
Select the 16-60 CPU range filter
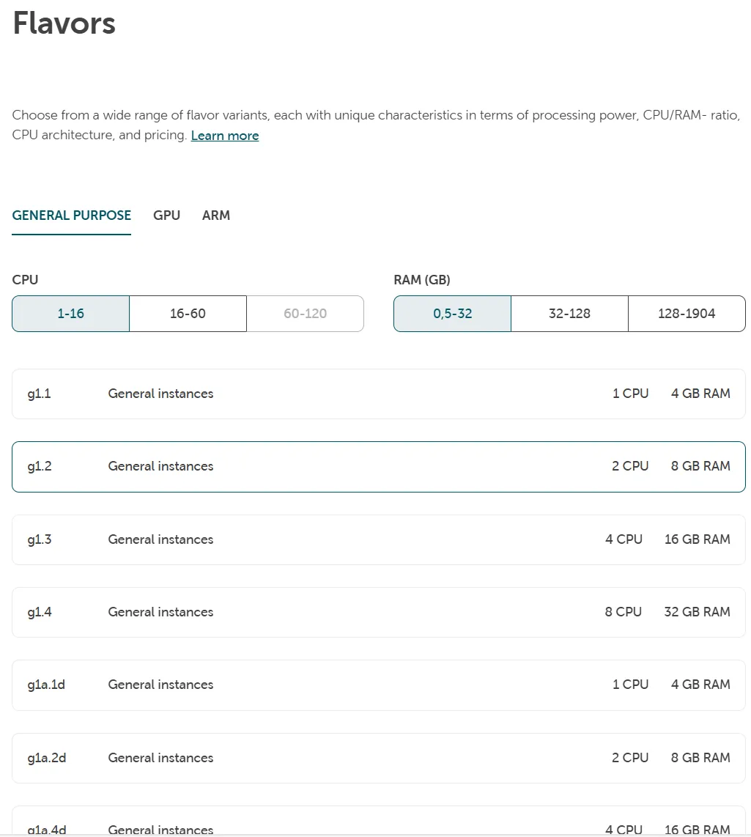click(x=188, y=313)
